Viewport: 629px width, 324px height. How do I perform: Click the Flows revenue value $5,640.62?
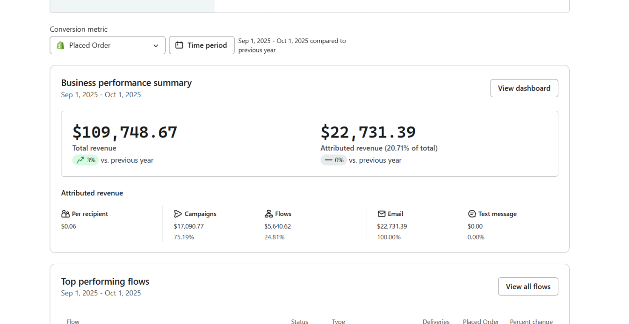[278, 226]
